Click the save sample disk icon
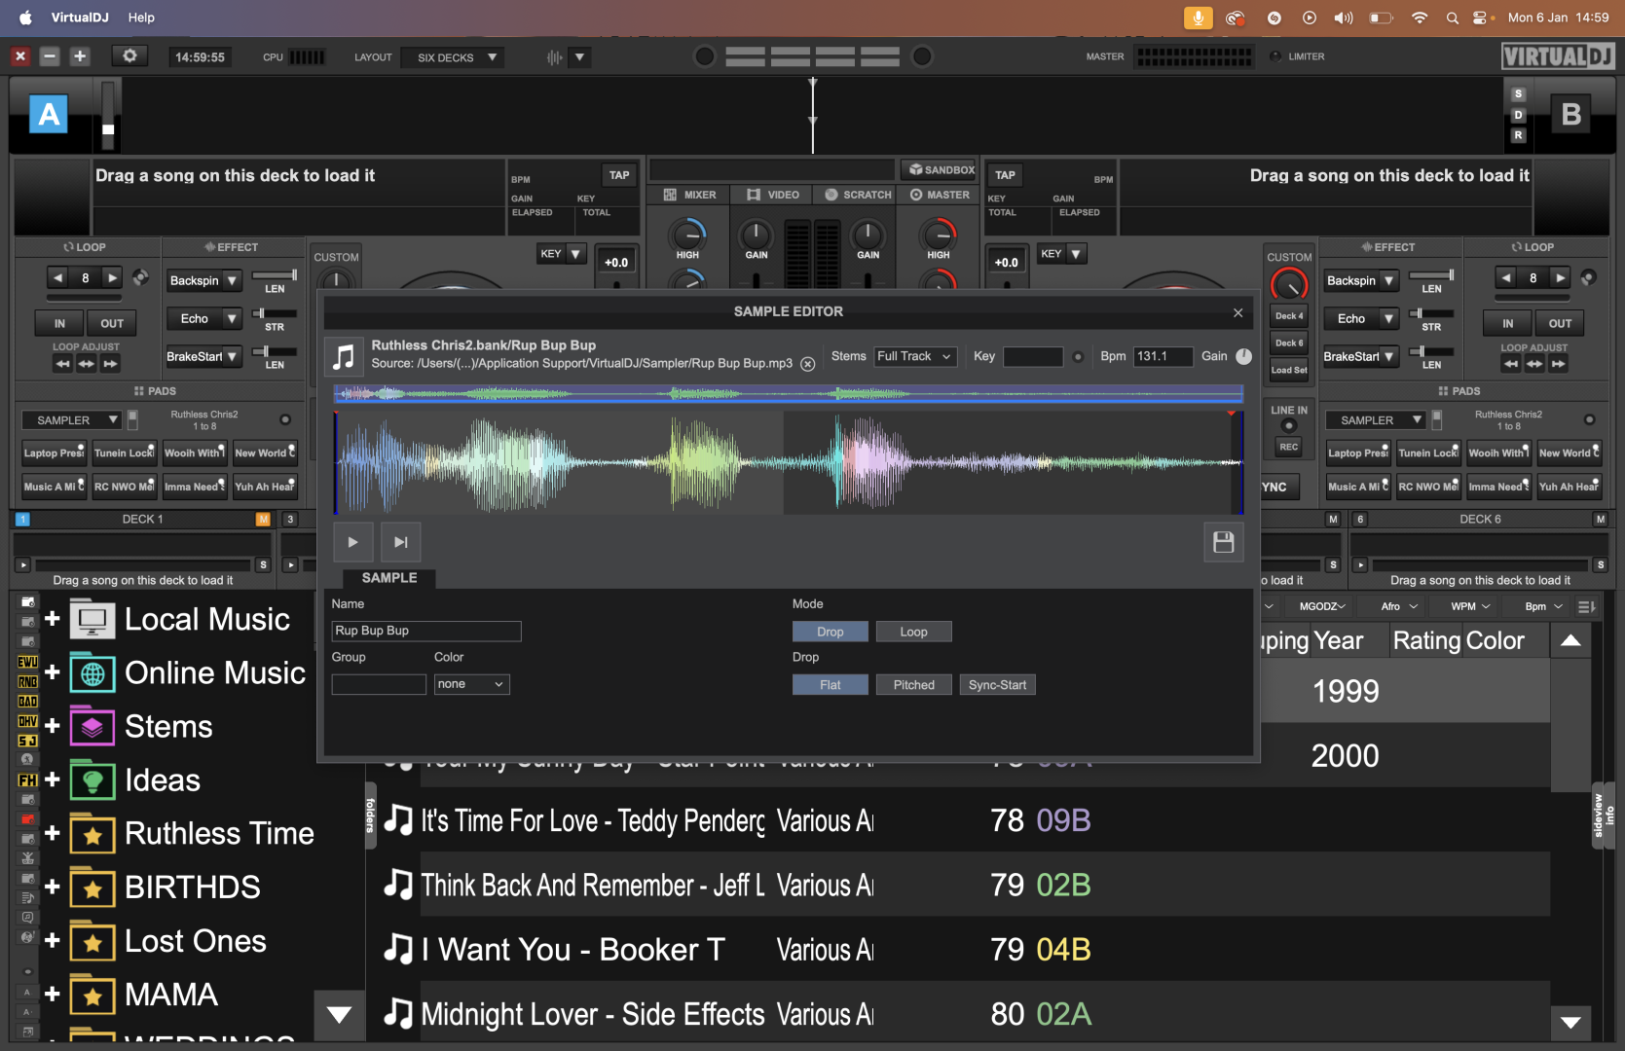1625x1051 pixels. (1224, 542)
